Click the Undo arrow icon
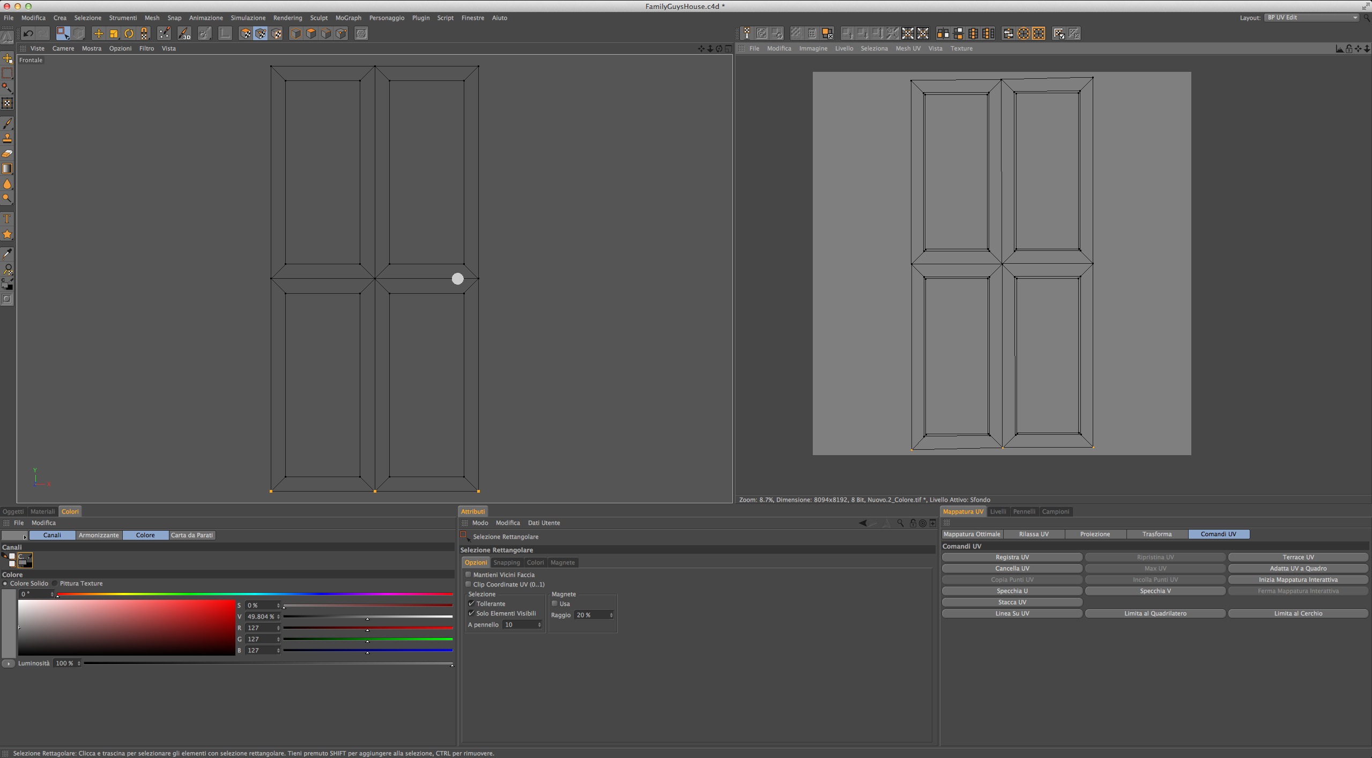 tap(28, 34)
